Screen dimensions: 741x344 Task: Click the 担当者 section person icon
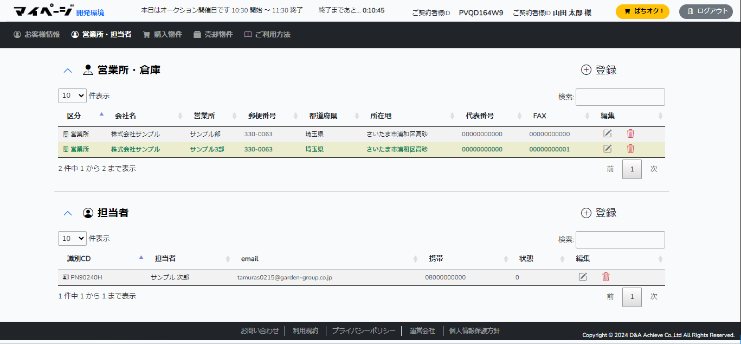(88, 213)
